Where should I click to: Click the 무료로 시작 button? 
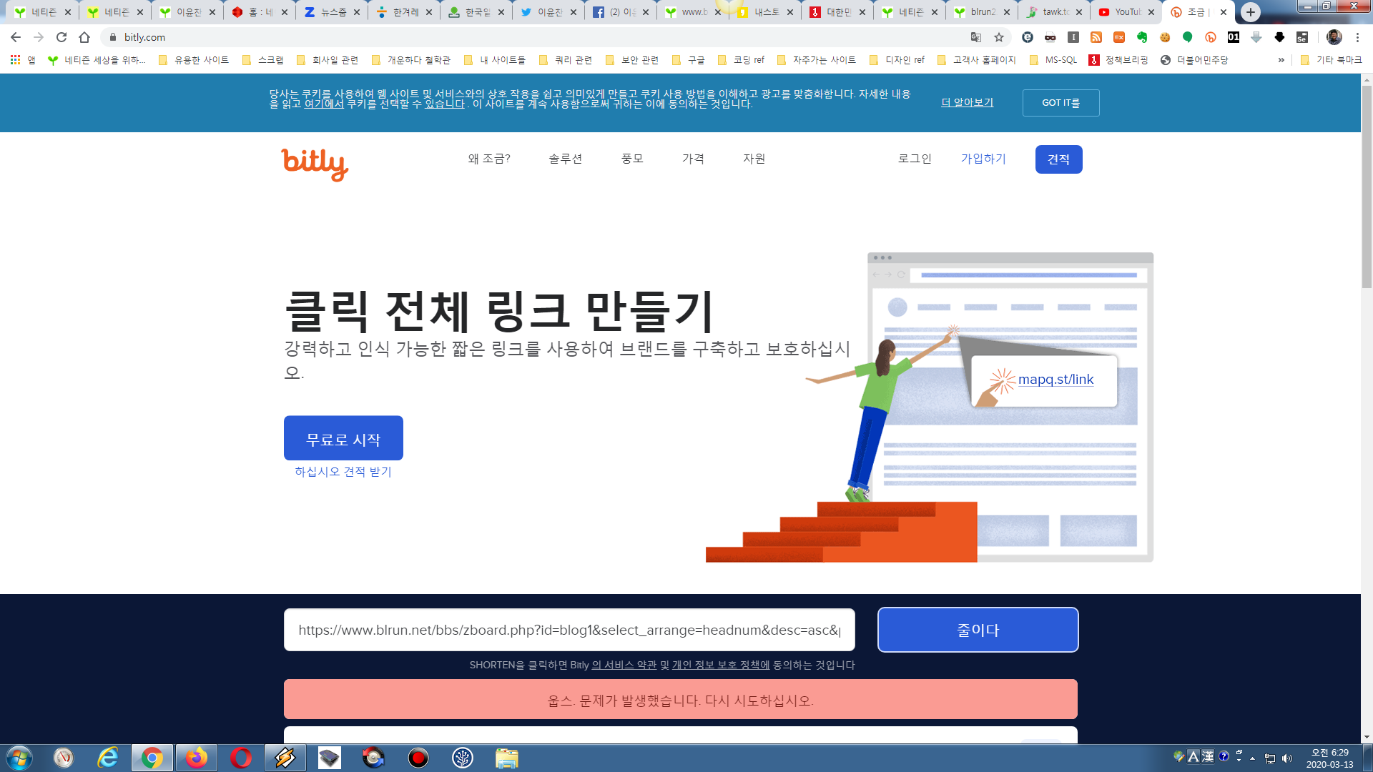coord(343,438)
